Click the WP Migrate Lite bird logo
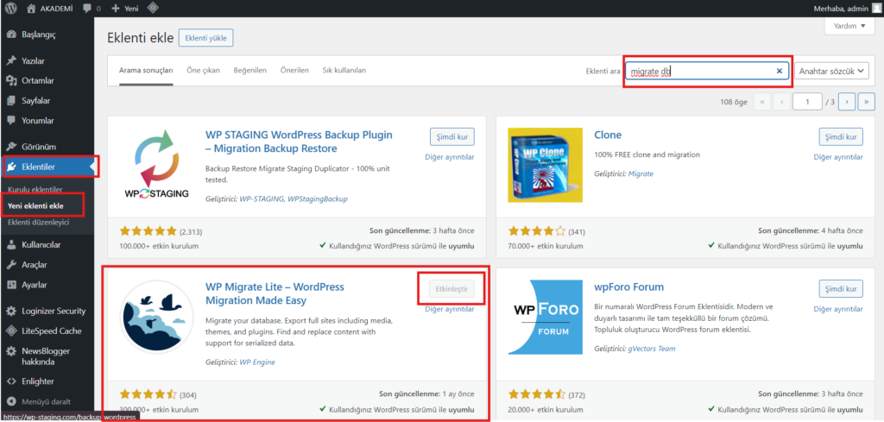The image size is (884, 422). coord(156,317)
